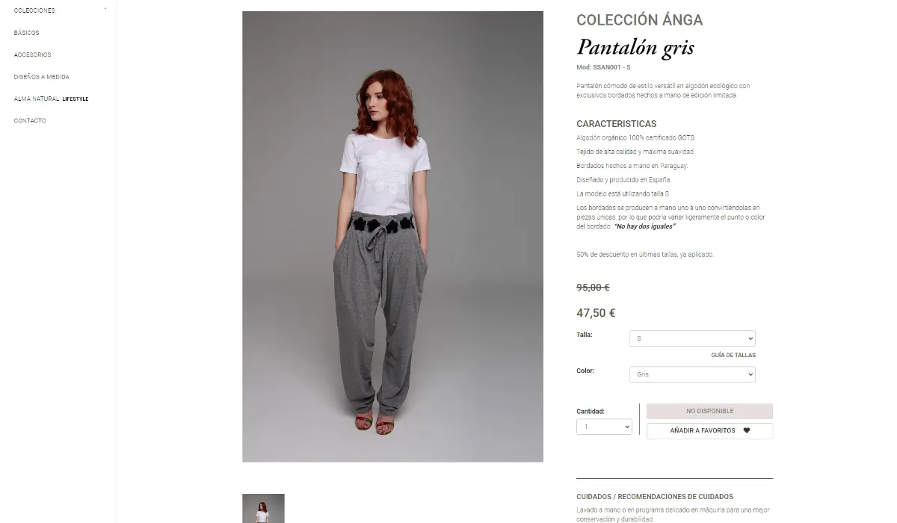Open Diseños a medida page
This screenshot has height=523, width=897.
click(x=41, y=77)
